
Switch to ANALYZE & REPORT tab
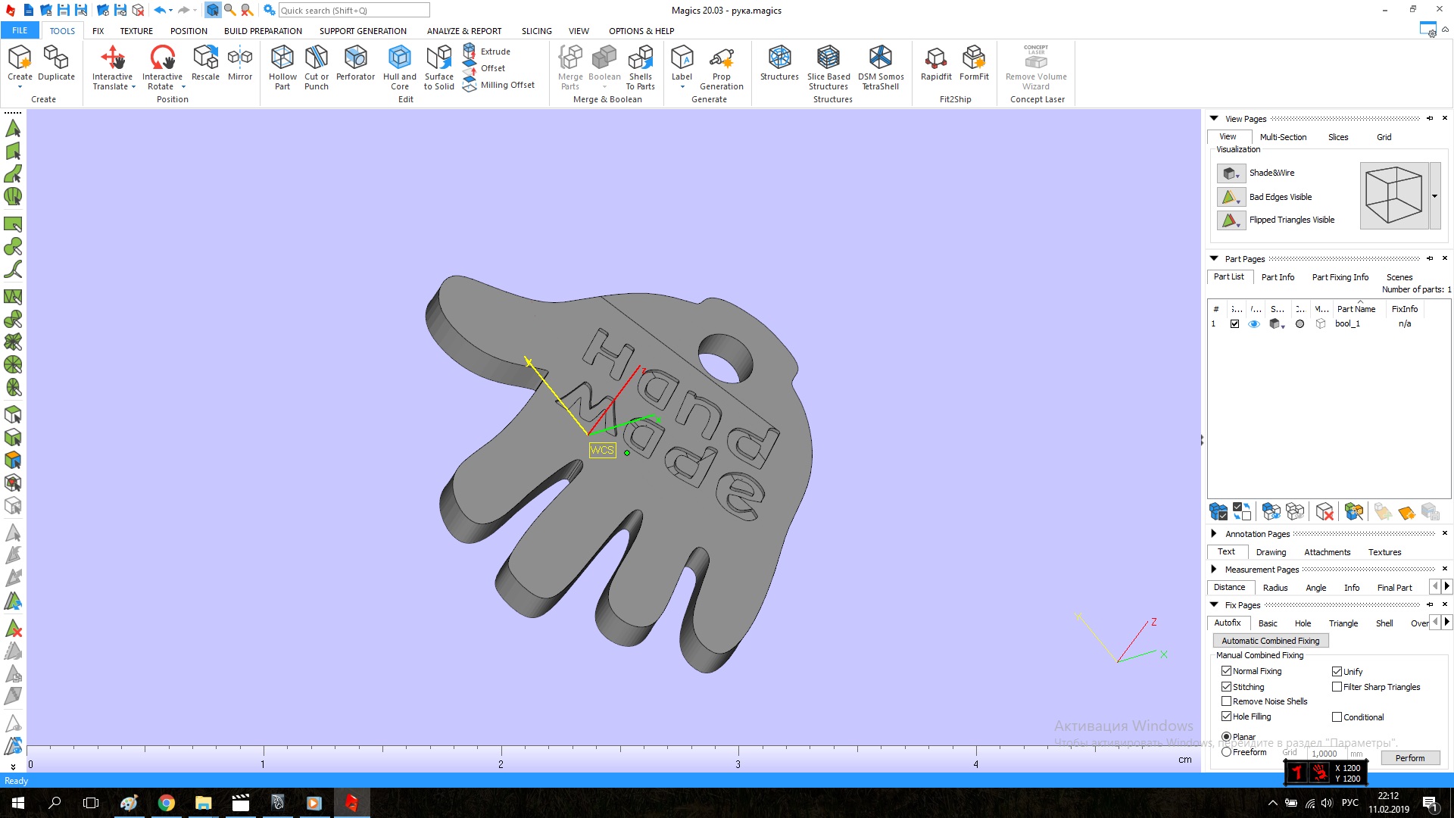point(464,31)
